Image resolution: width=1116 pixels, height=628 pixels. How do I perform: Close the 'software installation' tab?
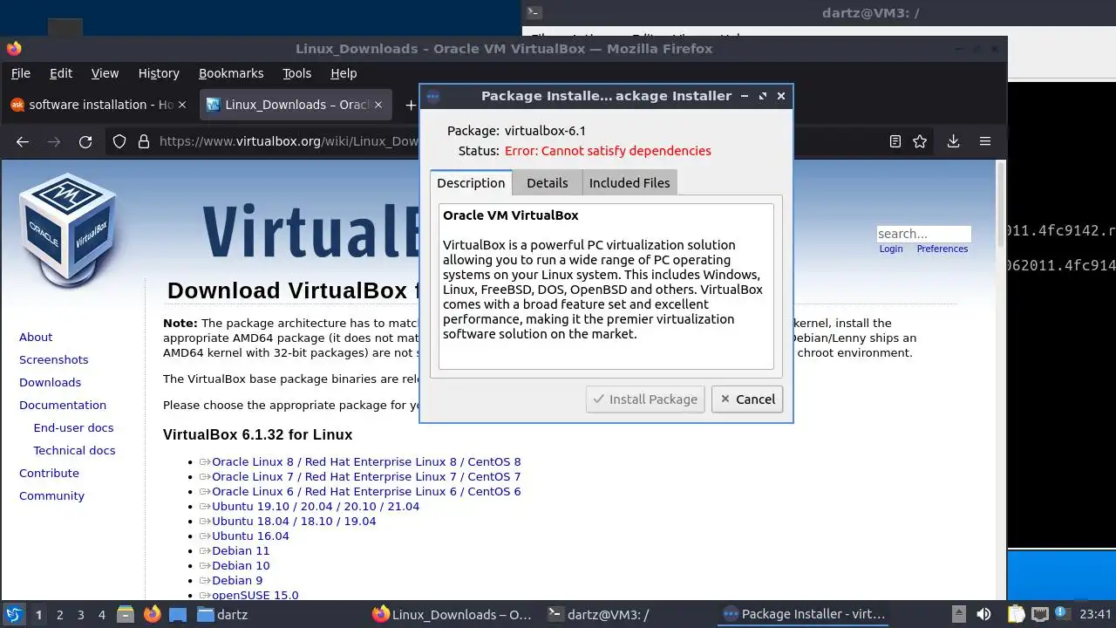[182, 105]
